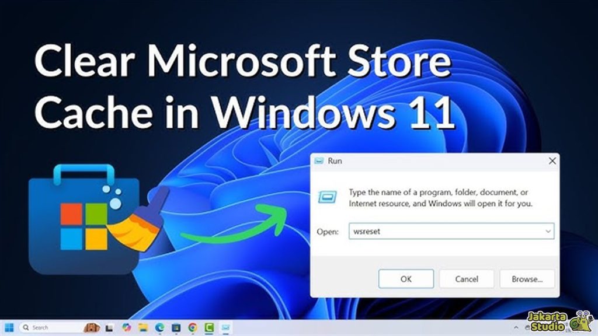
Task: Close the Run dialog window
Action: (552, 160)
